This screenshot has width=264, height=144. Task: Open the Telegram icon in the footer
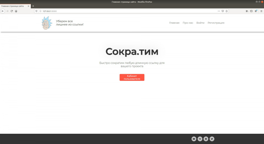coord(206,139)
